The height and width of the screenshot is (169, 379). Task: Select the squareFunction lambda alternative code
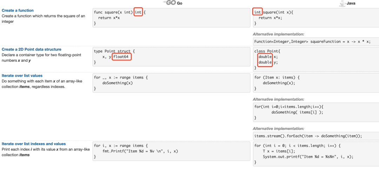pos(316,41)
